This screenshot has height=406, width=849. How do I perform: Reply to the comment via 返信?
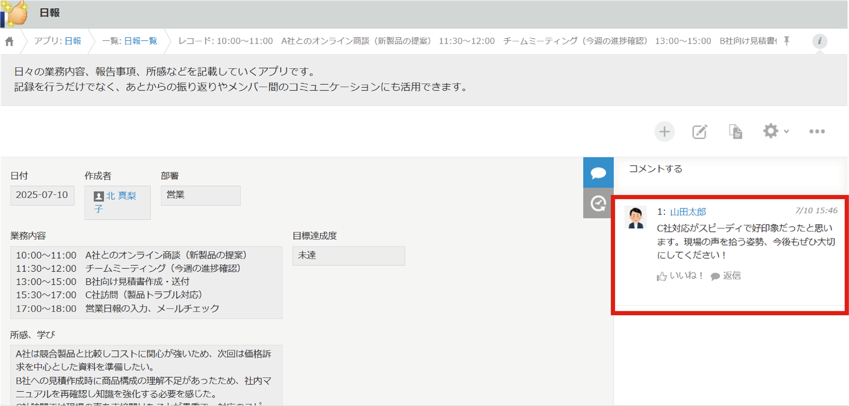point(726,276)
